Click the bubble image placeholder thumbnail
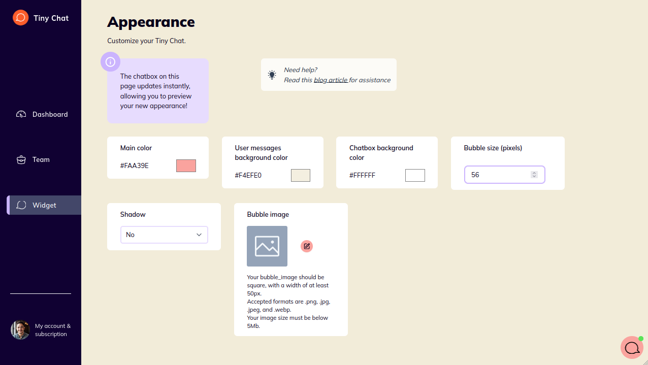This screenshot has width=648, height=365. [x=267, y=246]
